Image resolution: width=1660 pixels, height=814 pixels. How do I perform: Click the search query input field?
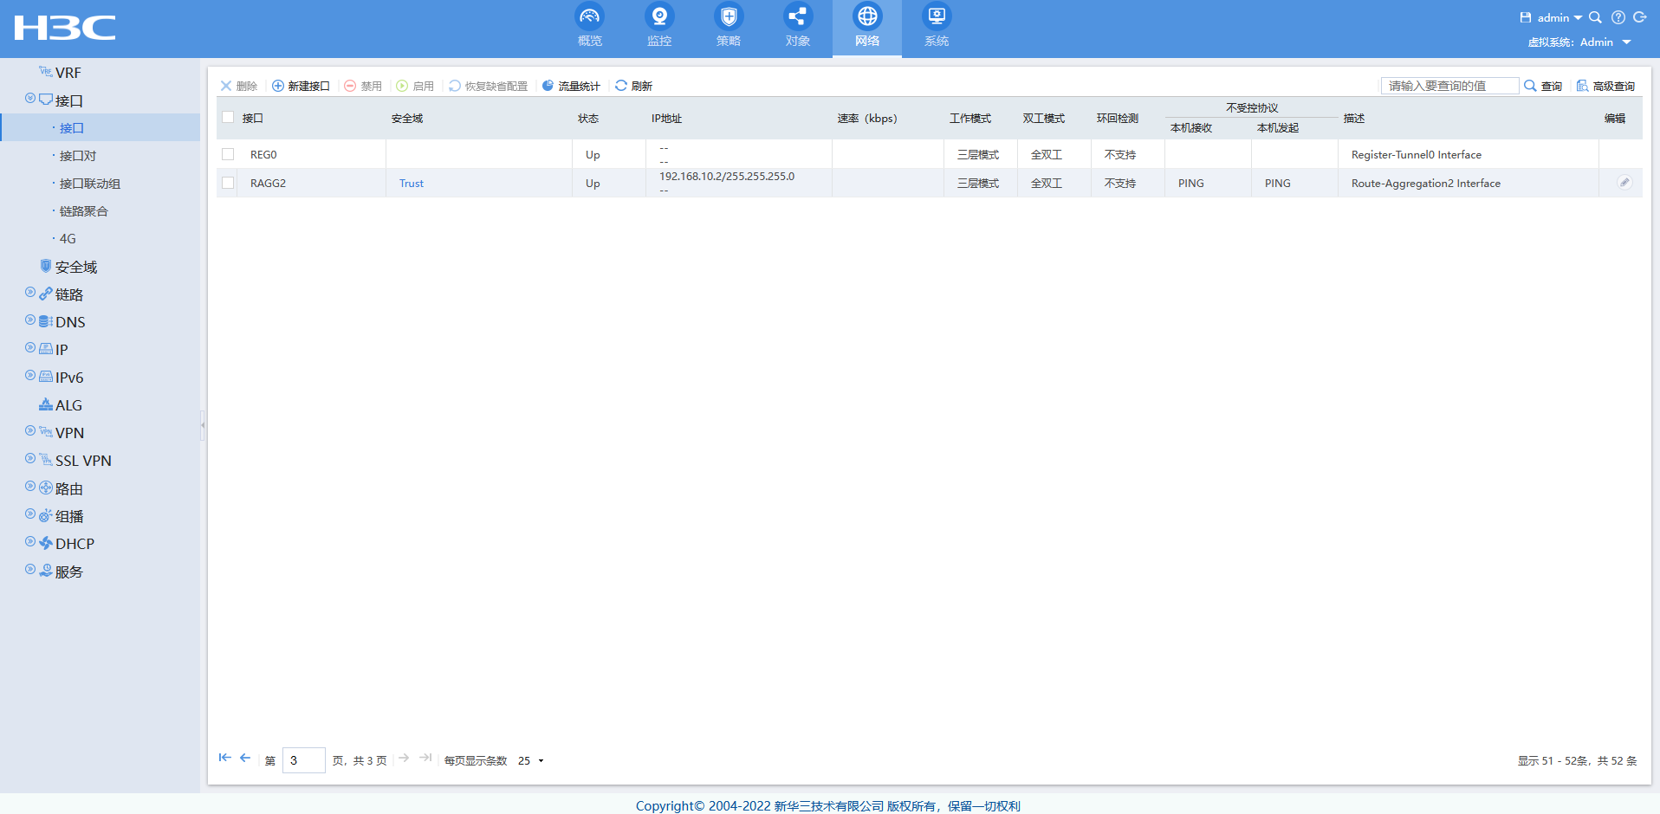pyautogui.click(x=1448, y=86)
